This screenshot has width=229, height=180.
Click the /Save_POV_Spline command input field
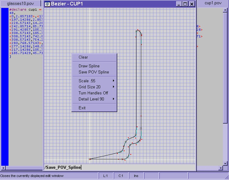(120, 167)
